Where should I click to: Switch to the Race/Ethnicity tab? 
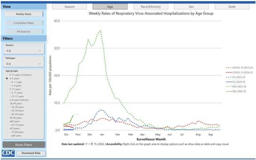click(151, 6)
